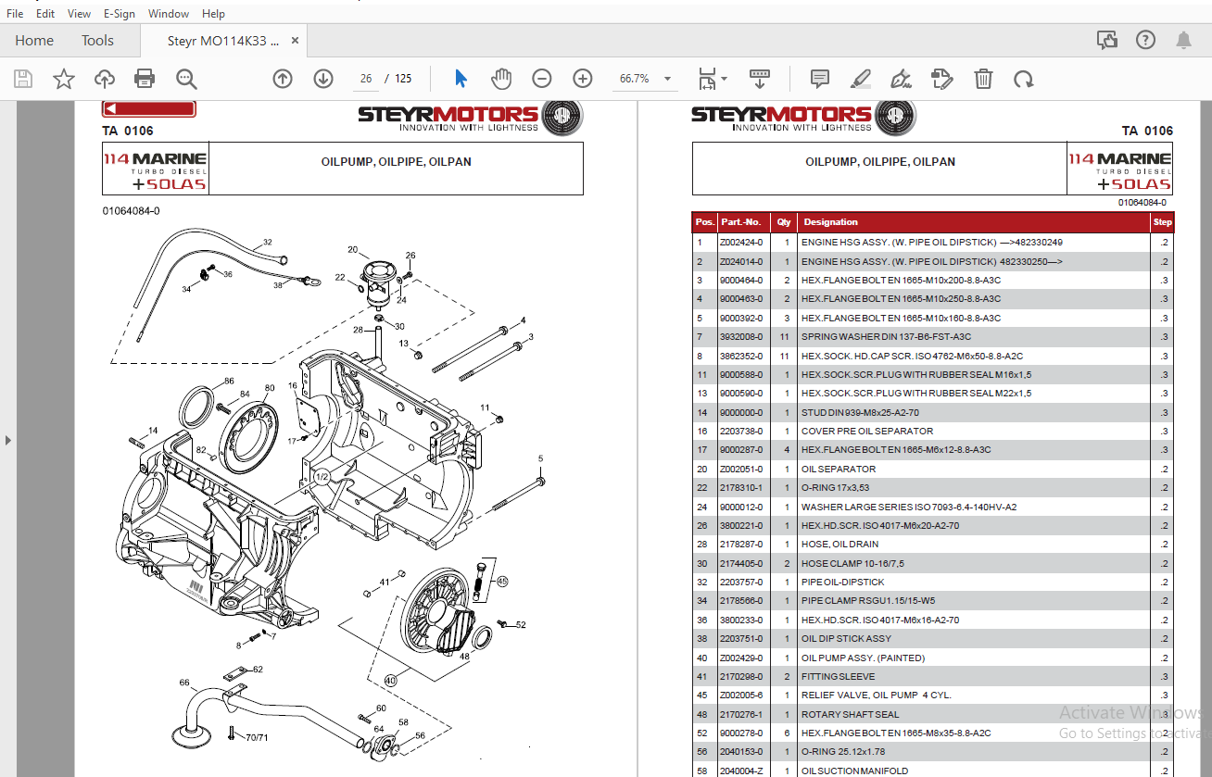The height and width of the screenshot is (777, 1212).
Task: Click the cloud upload icon
Action: pos(105,79)
